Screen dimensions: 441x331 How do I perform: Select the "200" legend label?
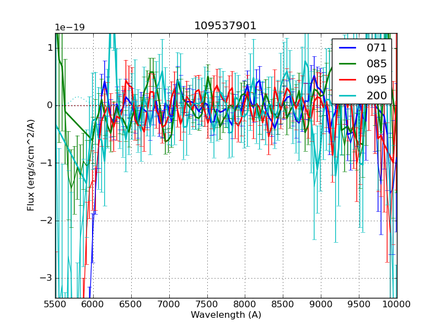coord(377,96)
